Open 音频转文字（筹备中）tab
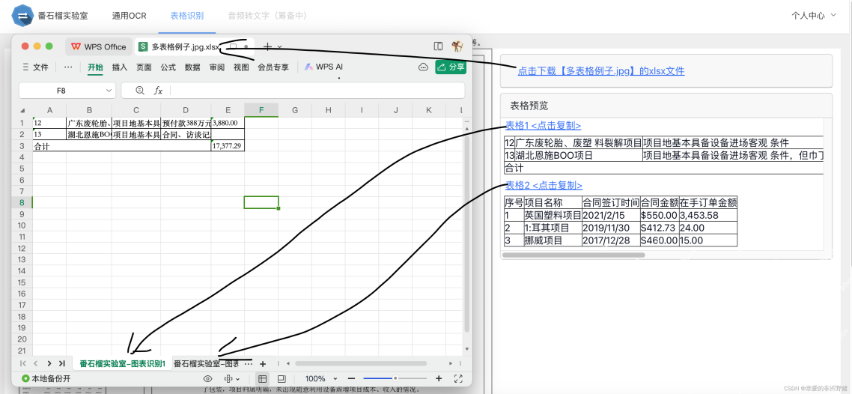 [267, 16]
